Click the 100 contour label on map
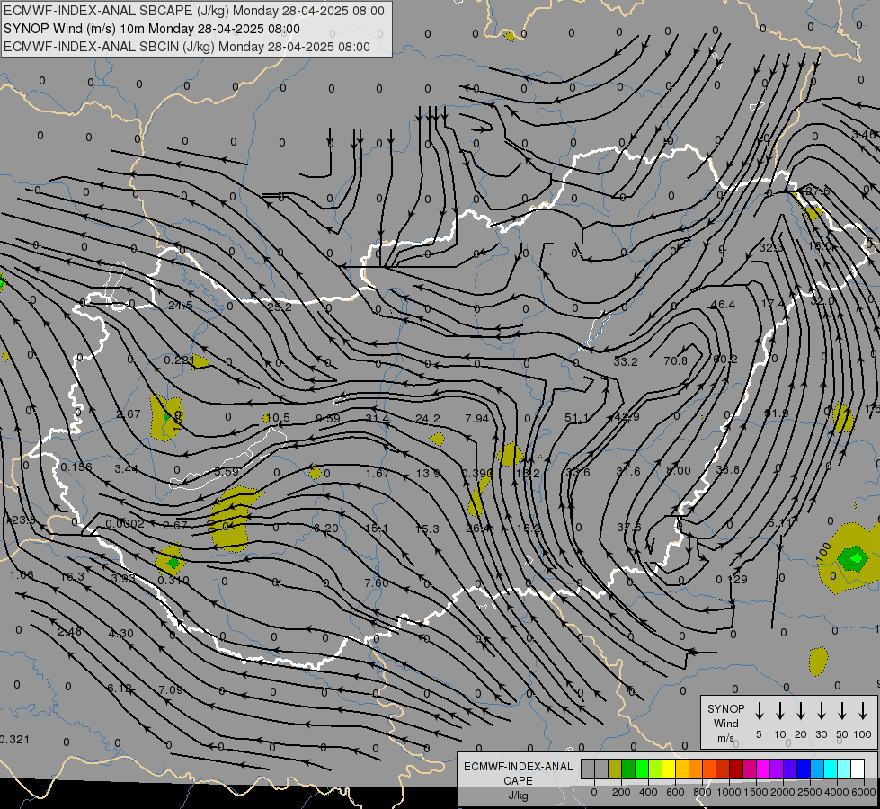The width and height of the screenshot is (880, 809). (x=824, y=553)
